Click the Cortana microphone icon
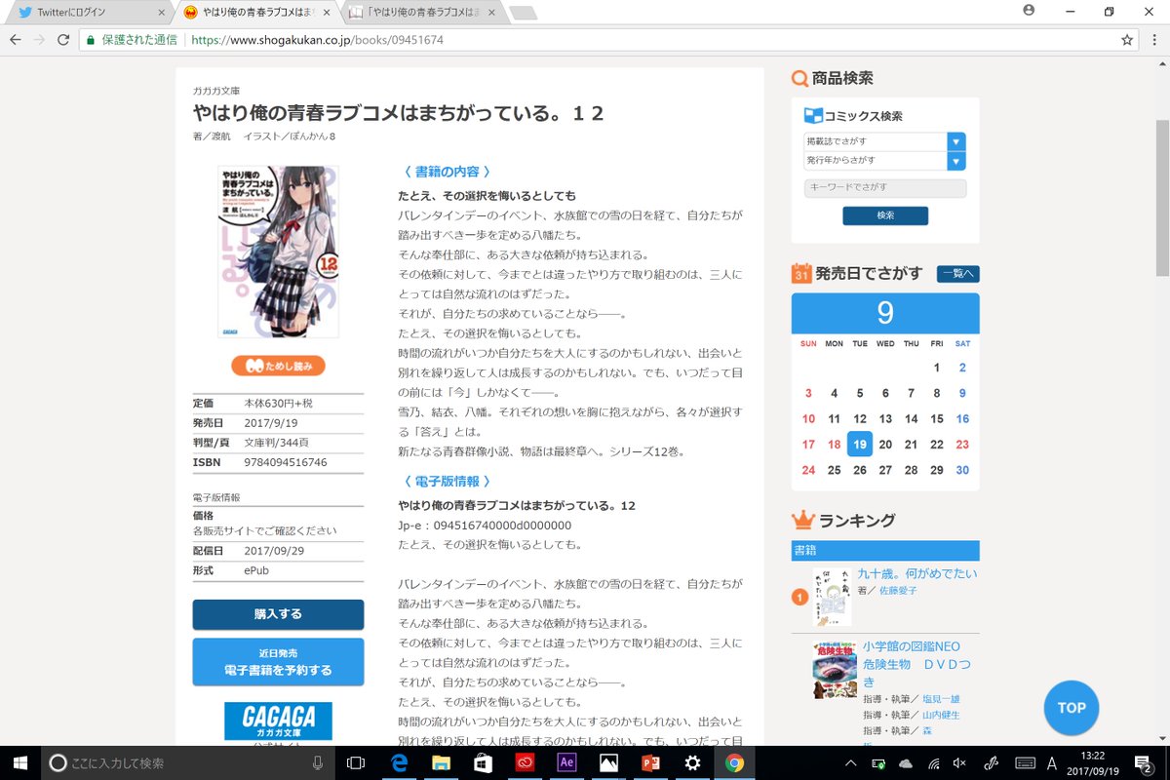The image size is (1170, 780). pos(318,762)
